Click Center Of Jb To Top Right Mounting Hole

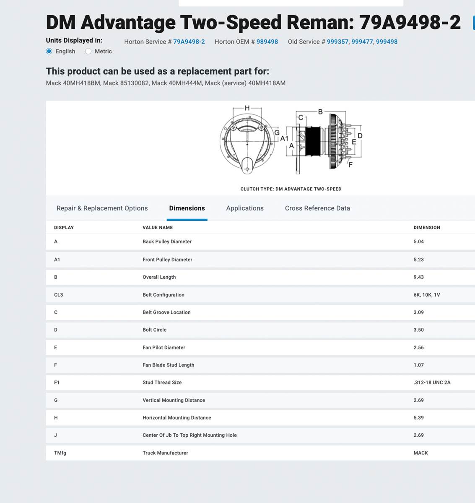pyautogui.click(x=189, y=435)
